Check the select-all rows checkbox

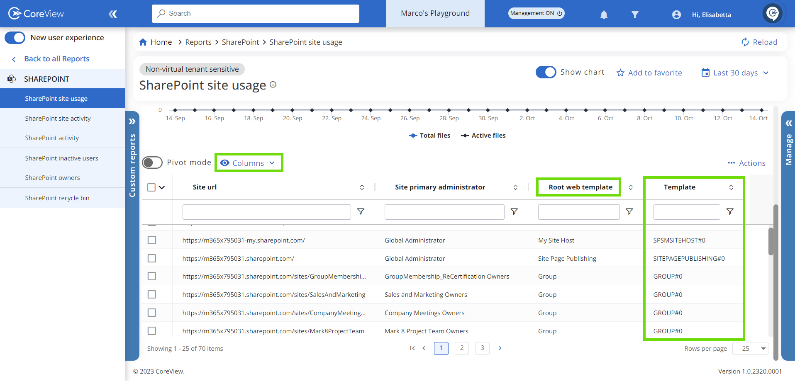[151, 187]
